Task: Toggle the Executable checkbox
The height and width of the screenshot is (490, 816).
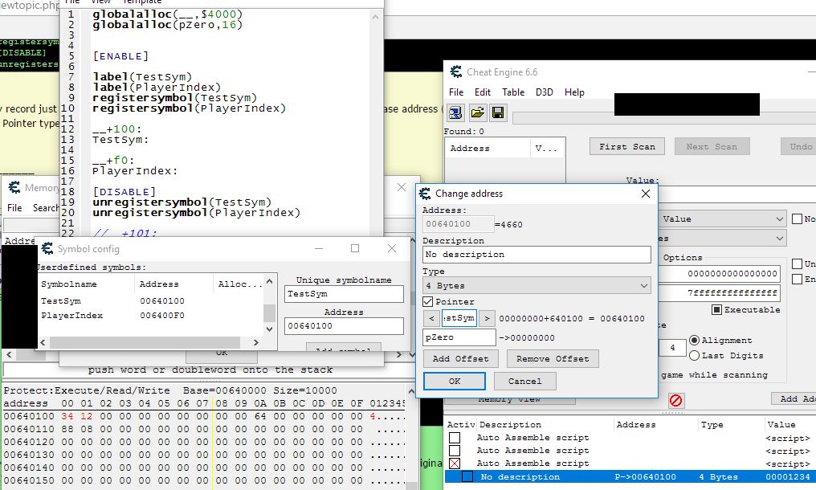Action: coord(716,309)
